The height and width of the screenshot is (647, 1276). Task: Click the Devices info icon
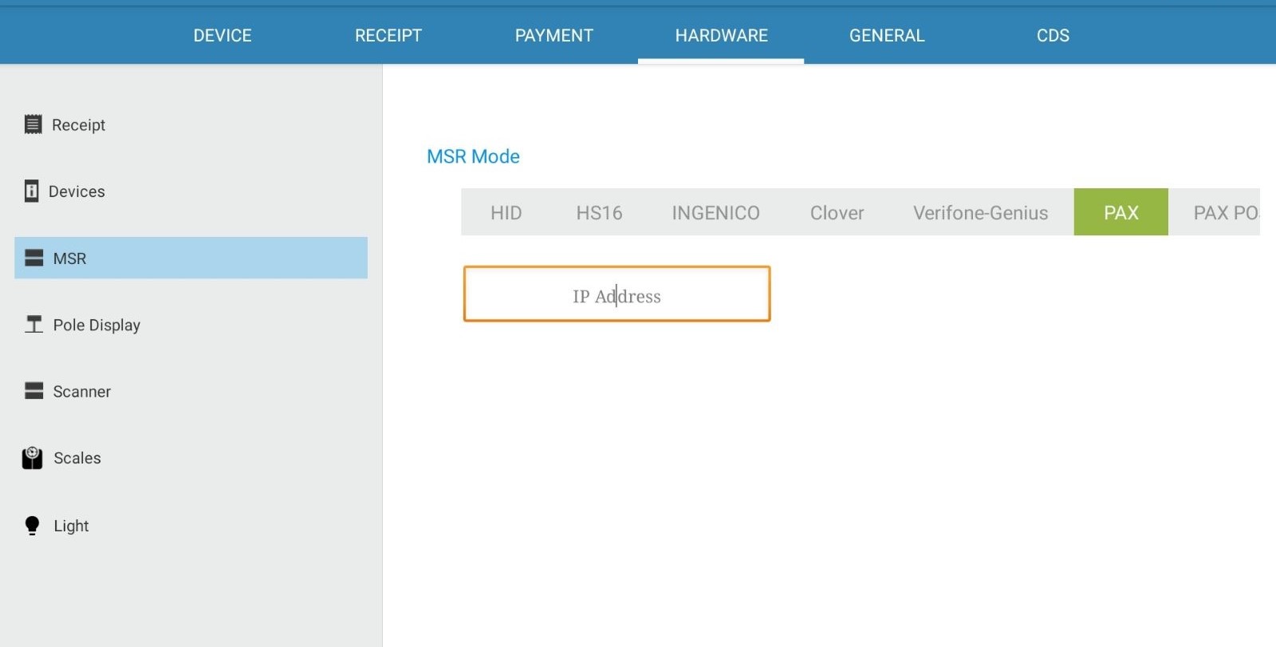click(31, 191)
